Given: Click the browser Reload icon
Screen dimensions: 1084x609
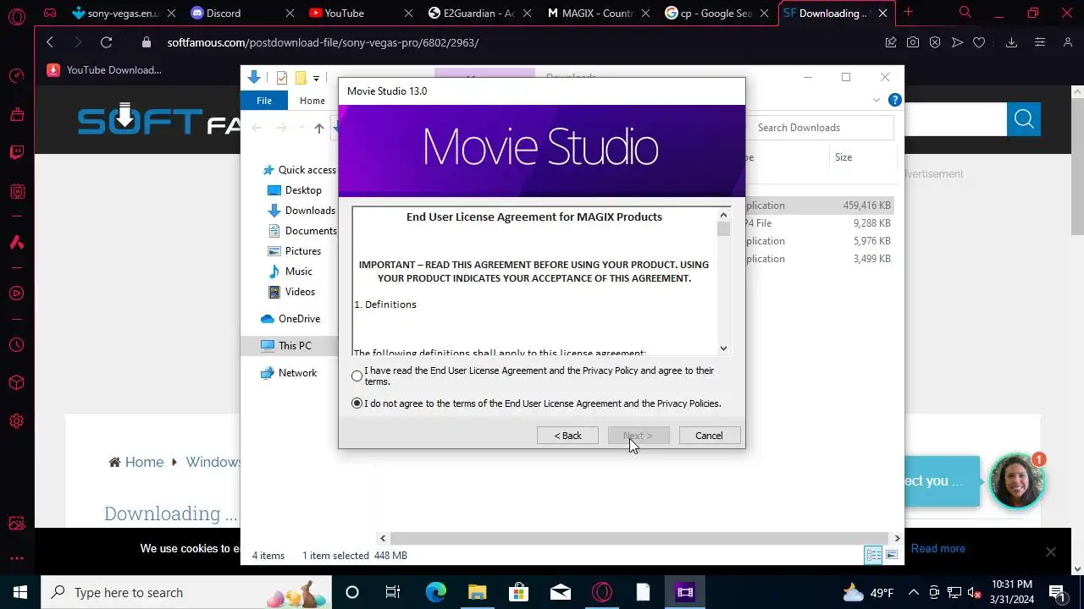Looking at the screenshot, I should click(x=106, y=42).
